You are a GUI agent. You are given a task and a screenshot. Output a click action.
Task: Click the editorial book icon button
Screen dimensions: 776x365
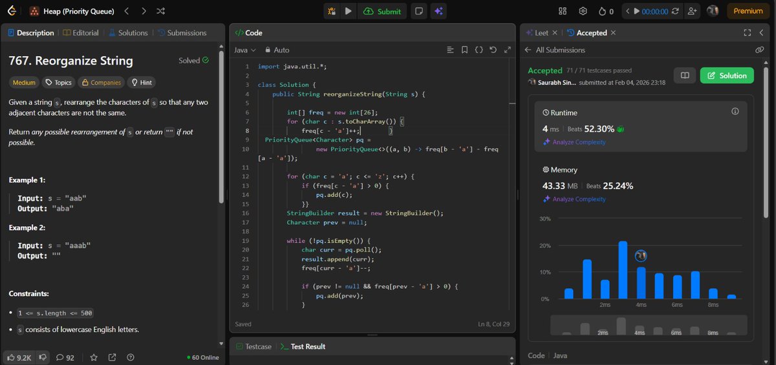(685, 76)
